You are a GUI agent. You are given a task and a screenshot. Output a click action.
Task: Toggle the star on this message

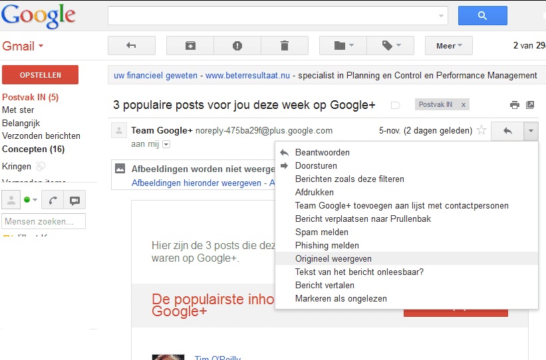(x=481, y=131)
